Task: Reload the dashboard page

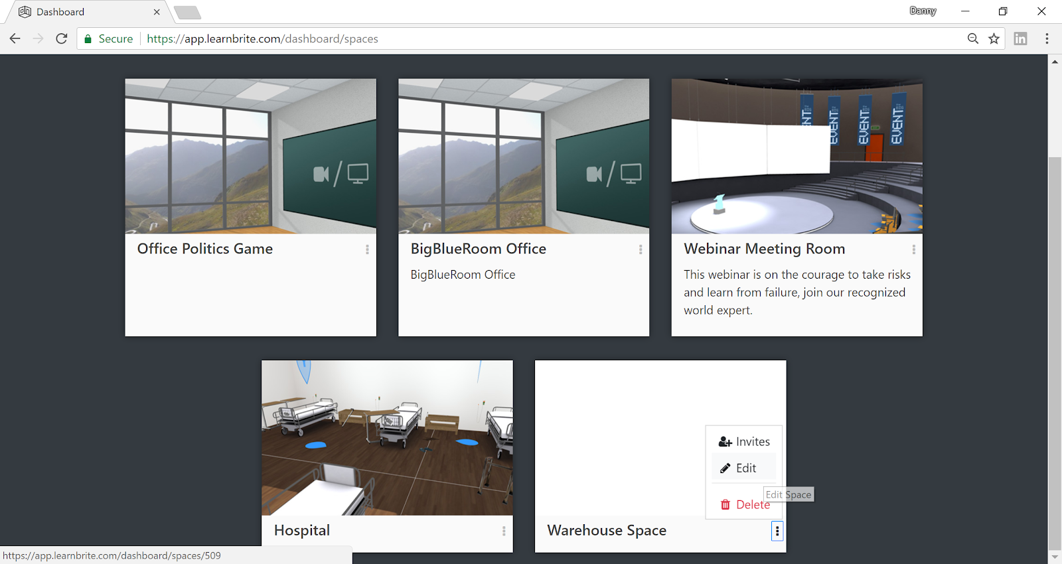Action: tap(62, 38)
